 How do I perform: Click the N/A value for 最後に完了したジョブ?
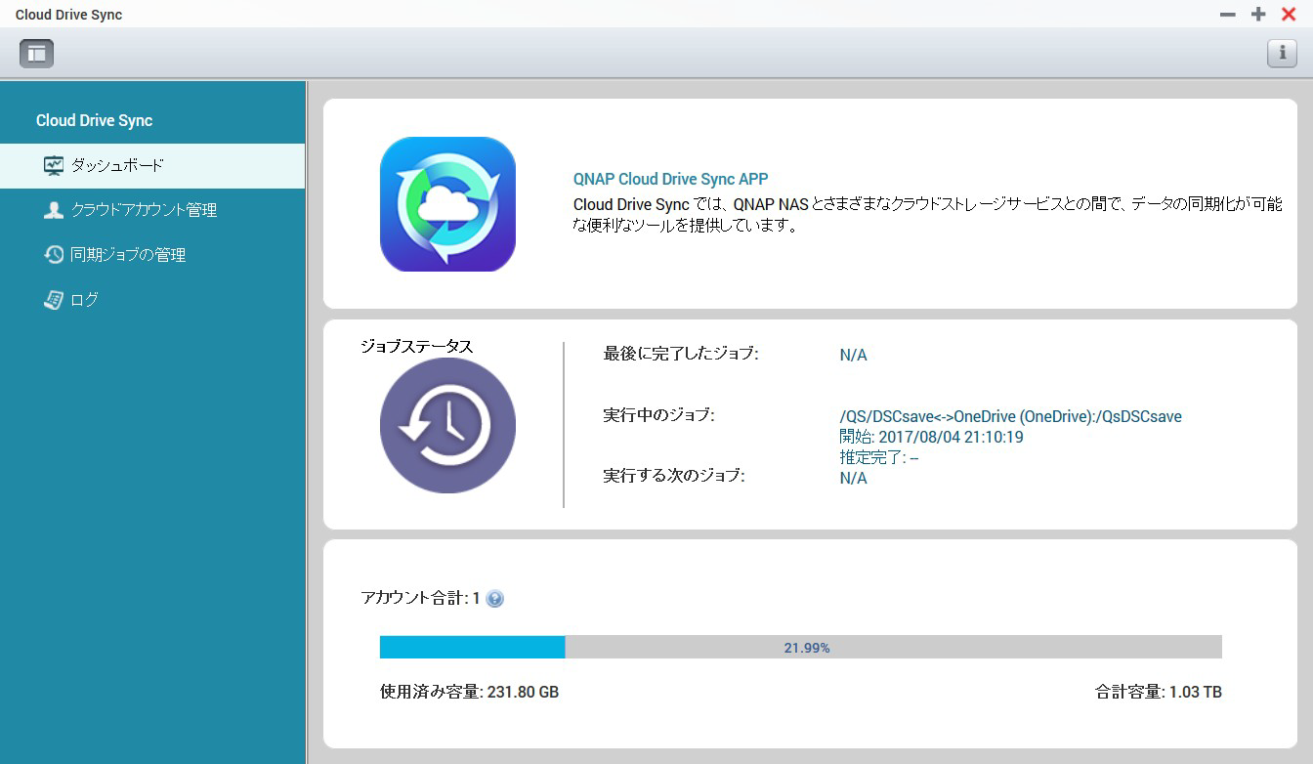pos(854,356)
